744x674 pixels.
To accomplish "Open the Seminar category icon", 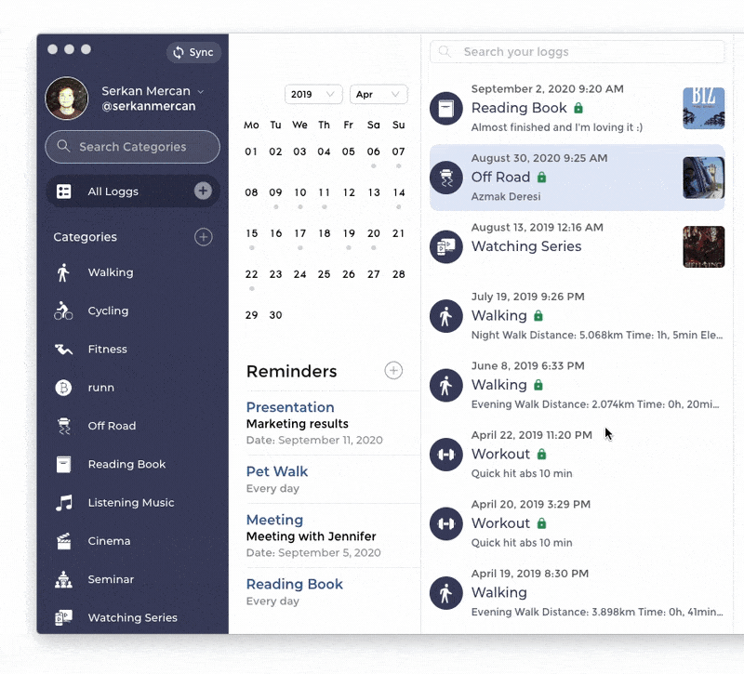I will pos(63,579).
